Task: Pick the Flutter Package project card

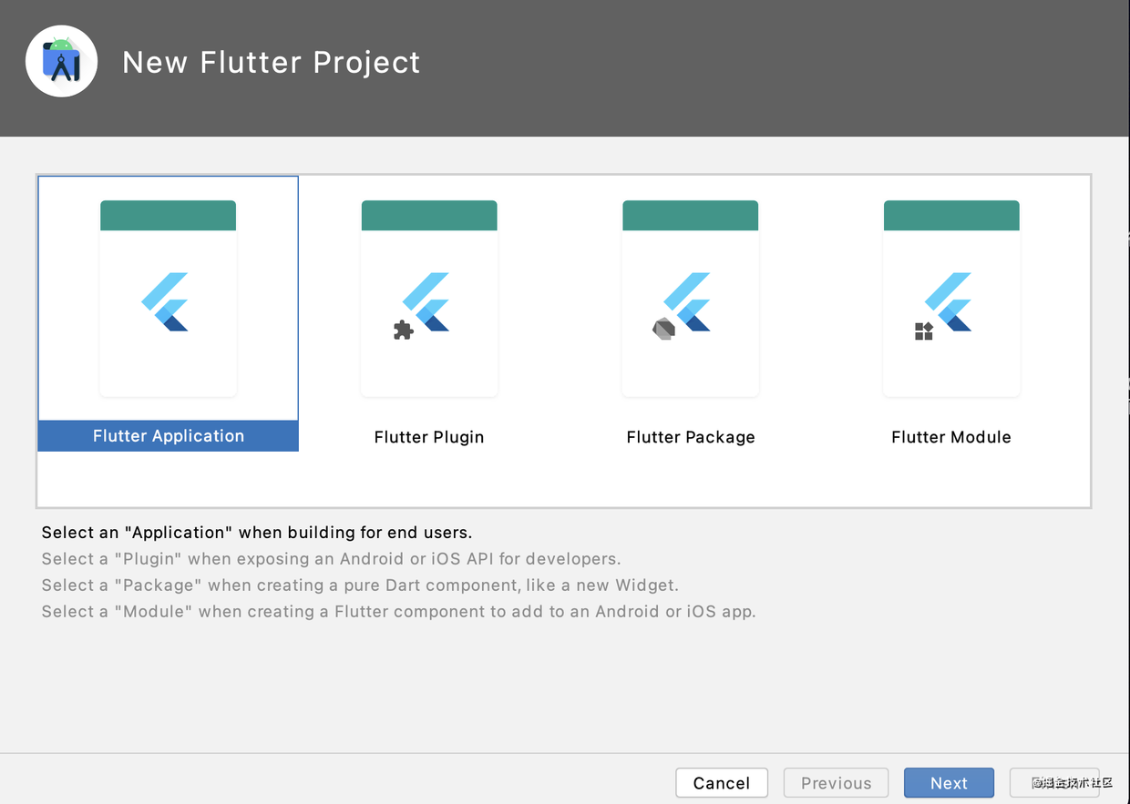Action: pyautogui.click(x=690, y=299)
